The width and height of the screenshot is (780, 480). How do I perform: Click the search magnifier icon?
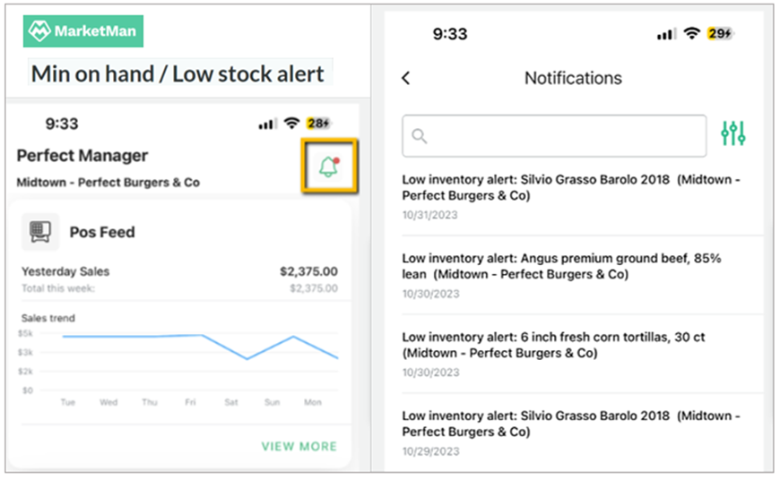(x=420, y=135)
